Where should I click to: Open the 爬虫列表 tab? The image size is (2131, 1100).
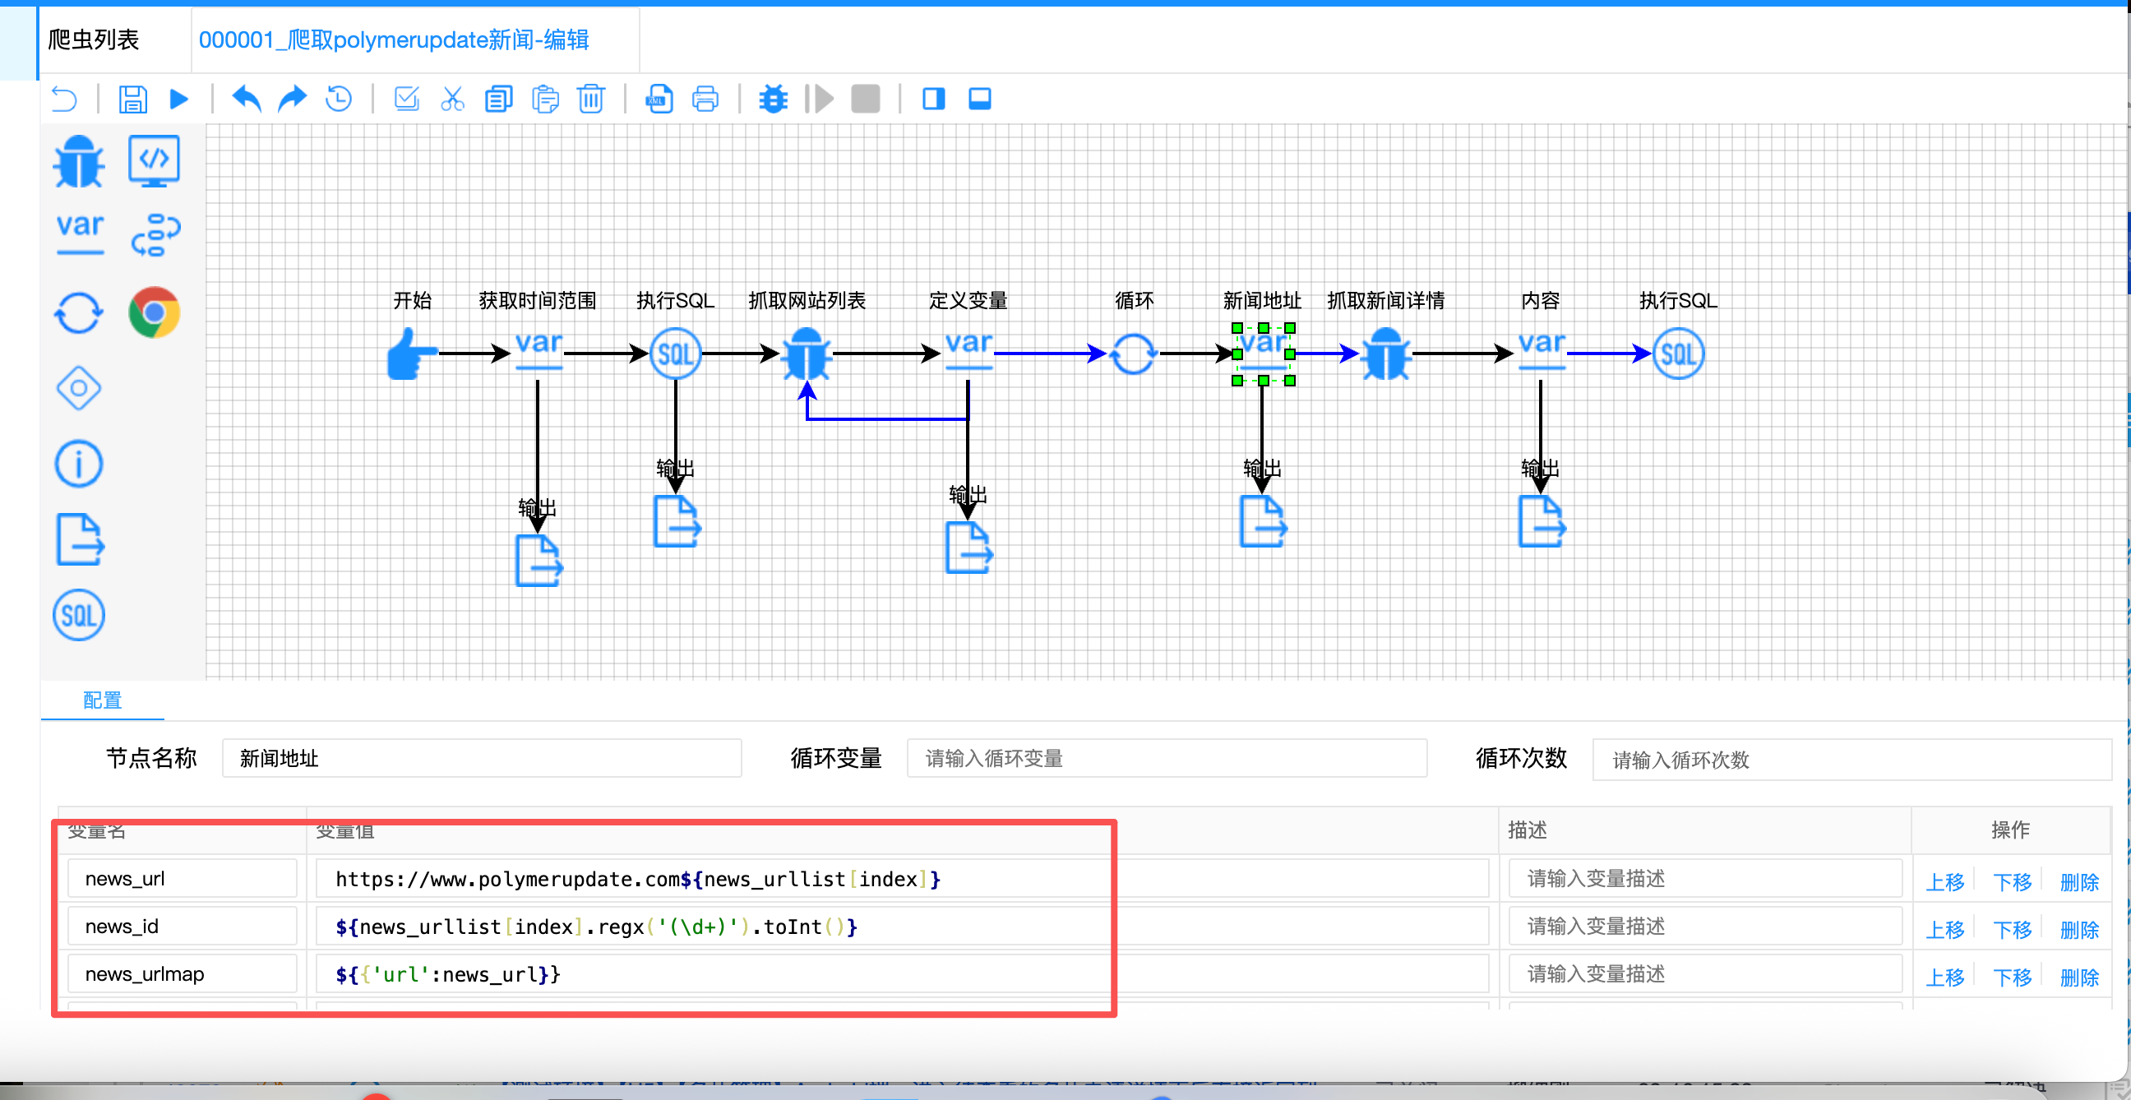click(94, 39)
